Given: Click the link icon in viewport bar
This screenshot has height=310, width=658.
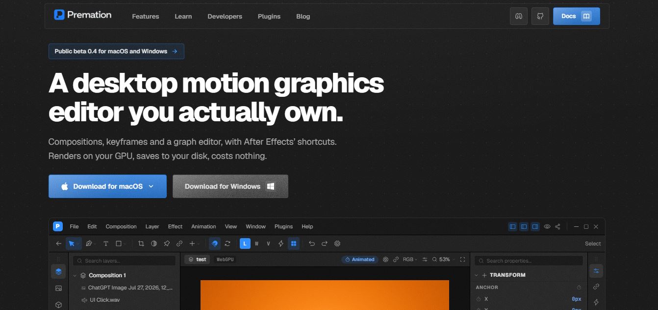Looking at the screenshot, I should click(396, 260).
